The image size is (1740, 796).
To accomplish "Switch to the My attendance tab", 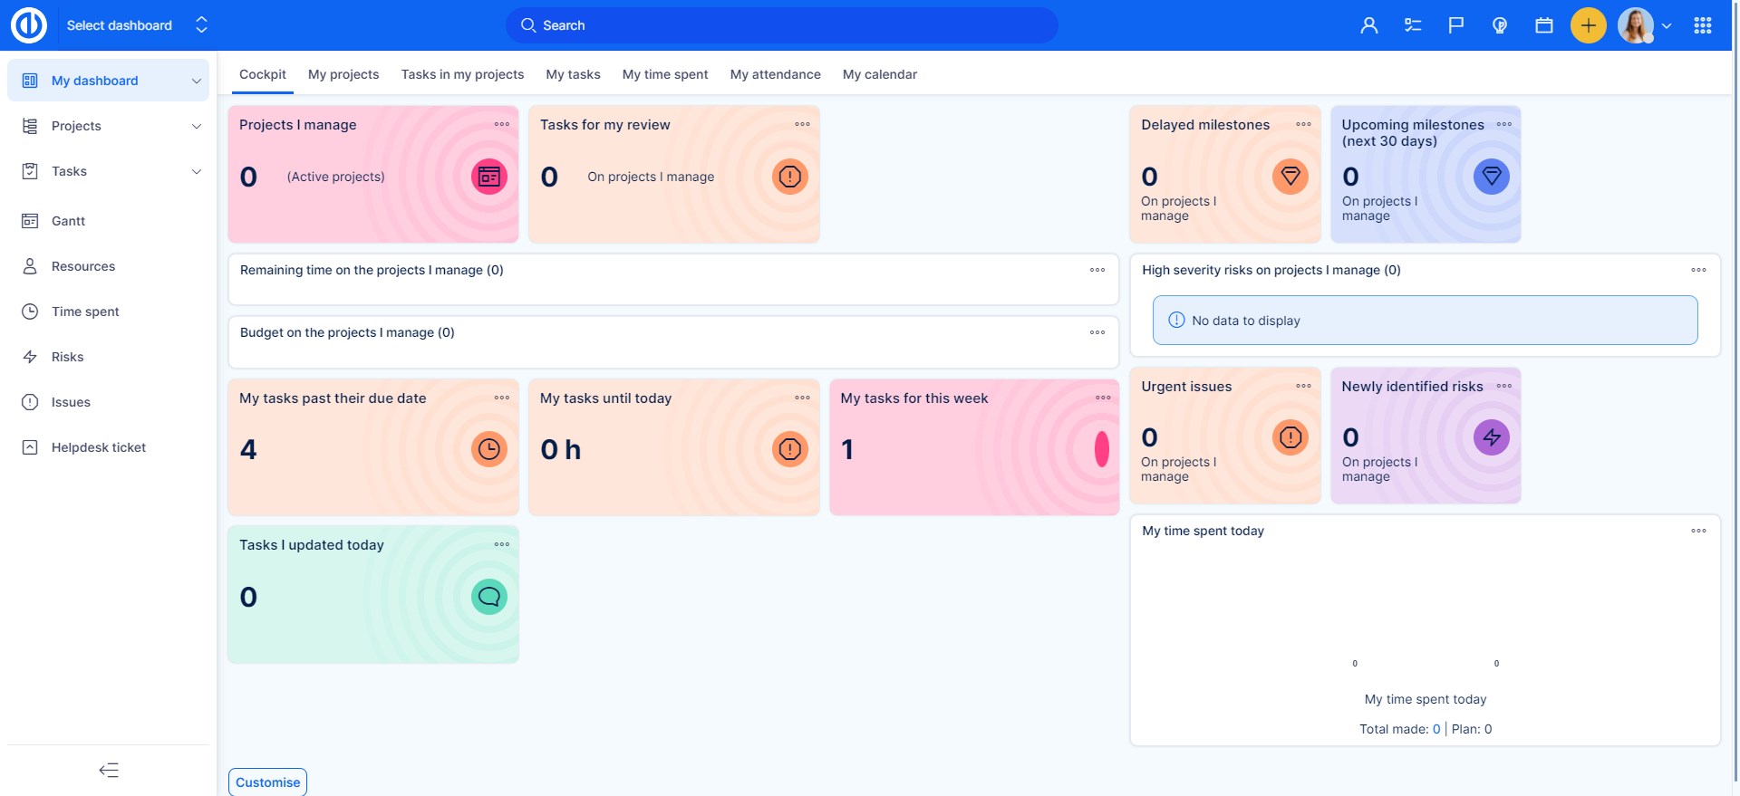I will tap(775, 74).
